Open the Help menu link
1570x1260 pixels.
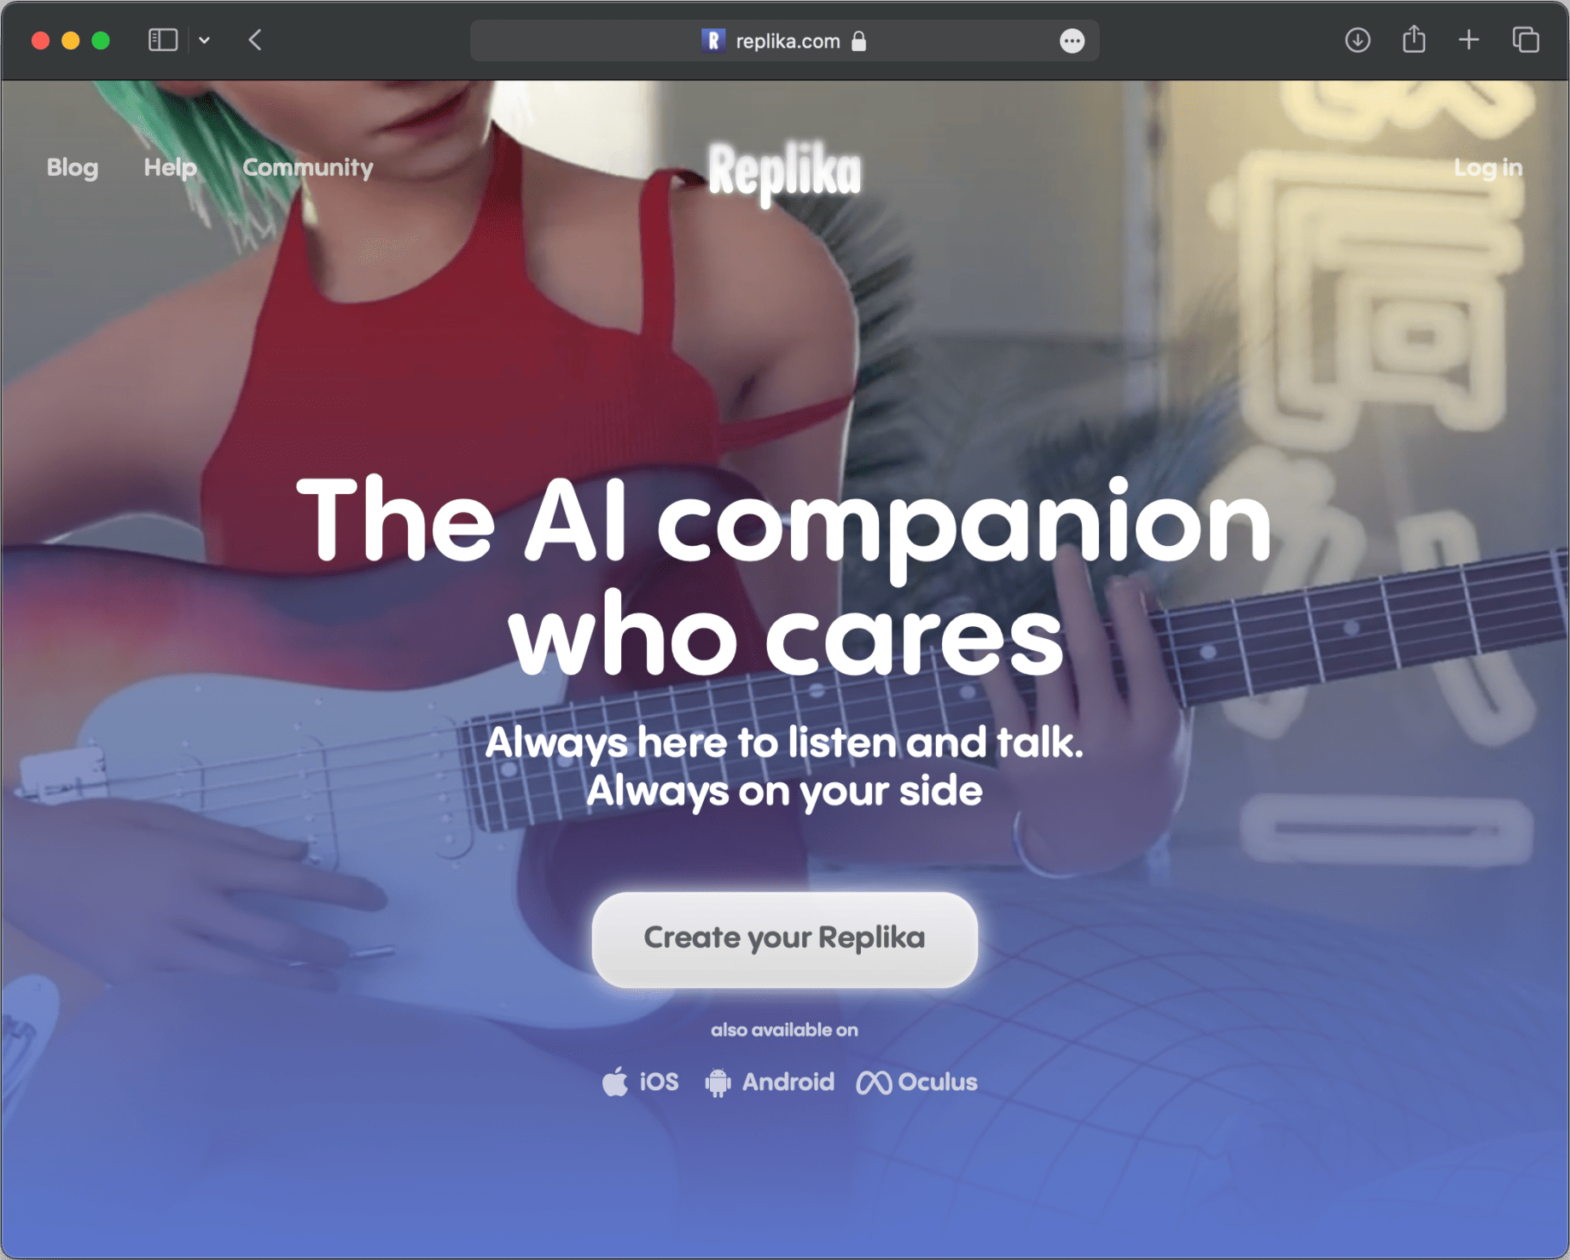(170, 167)
